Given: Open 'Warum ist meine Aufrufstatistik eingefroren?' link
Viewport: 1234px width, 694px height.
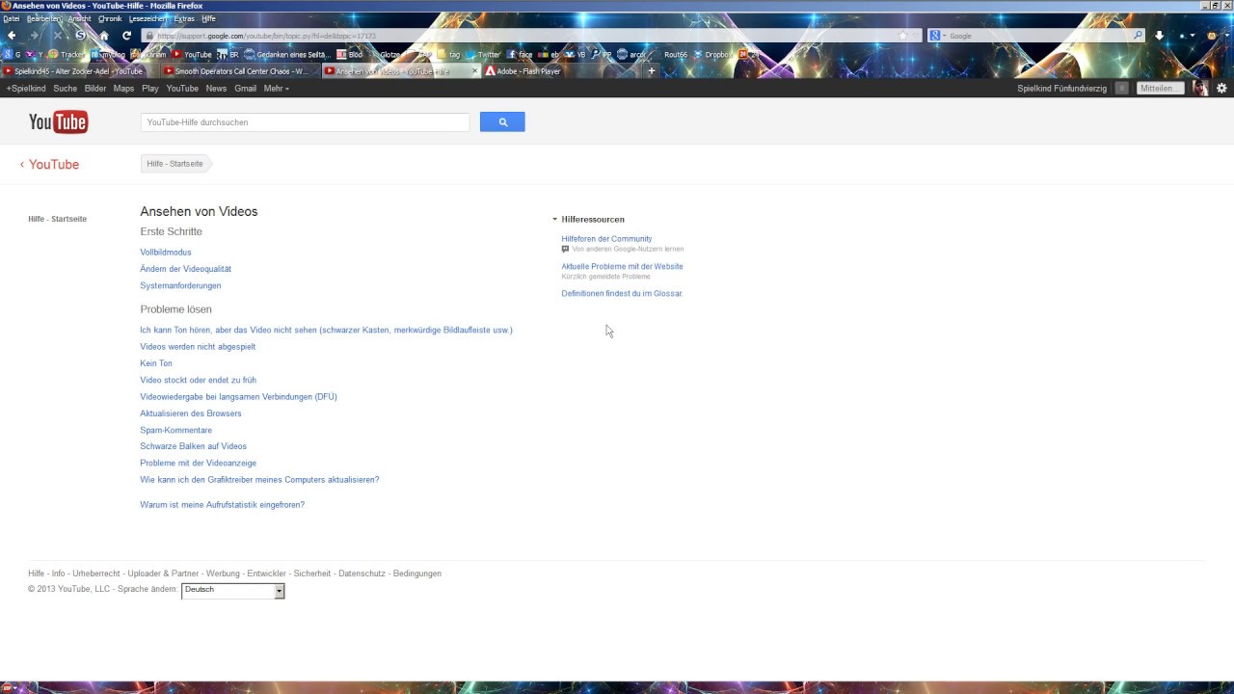Looking at the screenshot, I should pos(222,505).
